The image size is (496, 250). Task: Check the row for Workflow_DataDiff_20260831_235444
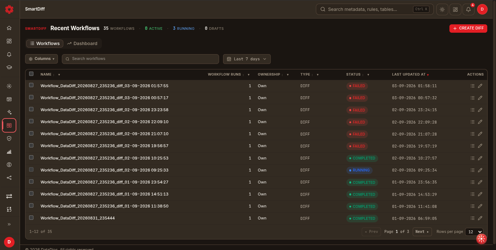(x=31, y=218)
